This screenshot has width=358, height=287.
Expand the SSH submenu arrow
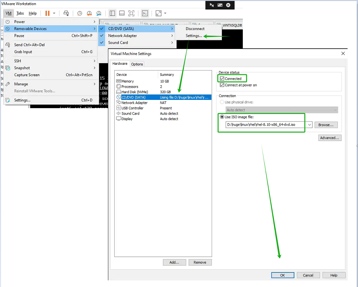point(94,61)
